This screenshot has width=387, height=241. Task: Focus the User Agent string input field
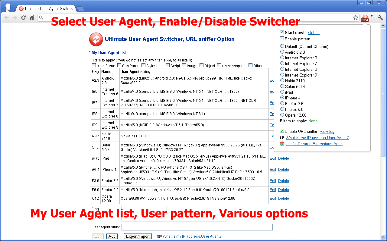(x=197, y=227)
